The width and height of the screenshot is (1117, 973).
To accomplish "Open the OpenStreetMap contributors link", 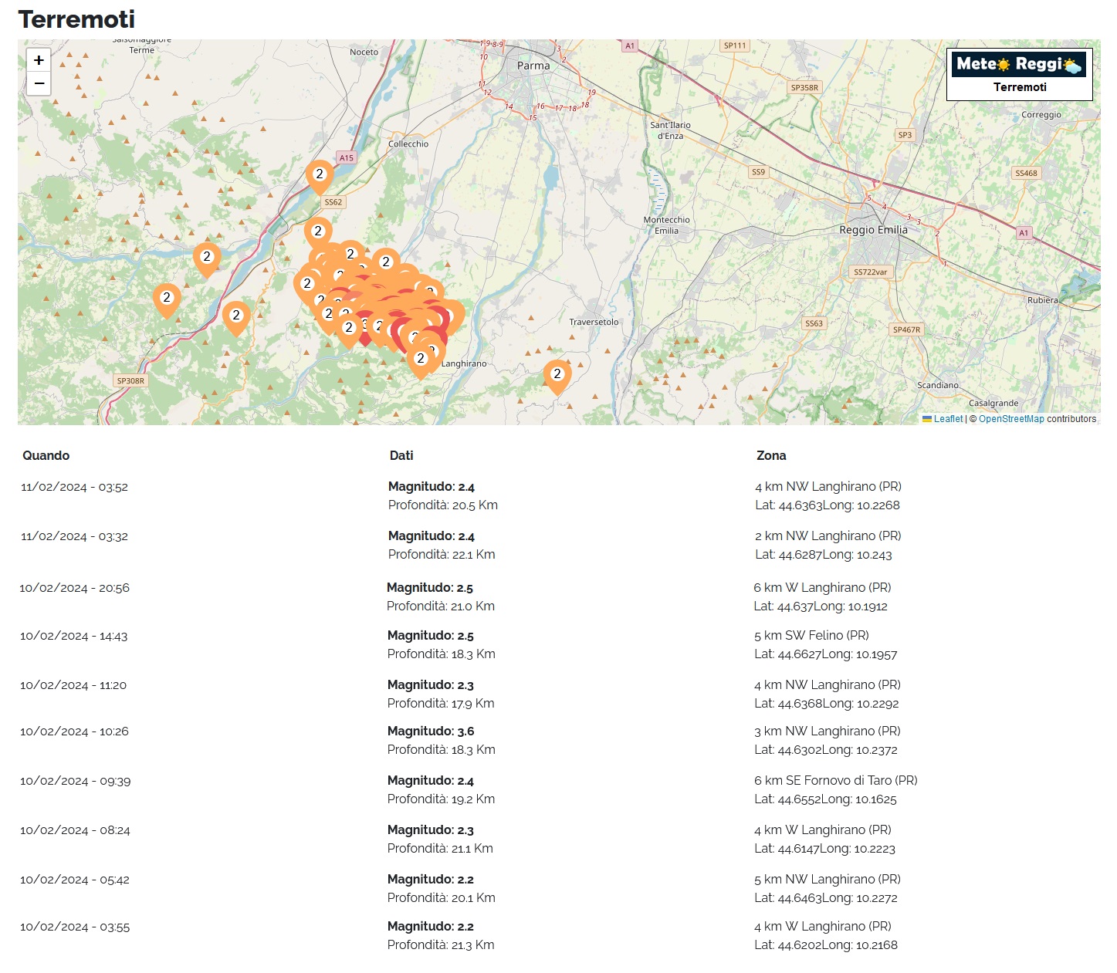I will coord(1011,419).
